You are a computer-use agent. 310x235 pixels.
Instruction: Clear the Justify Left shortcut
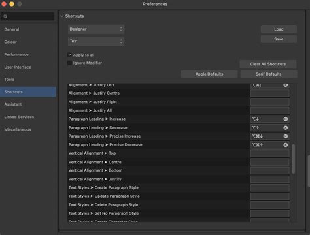point(285,85)
